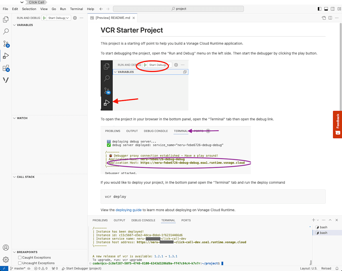Open Run and Debug more actions menu
The width and height of the screenshot is (342, 271).
[82, 18]
